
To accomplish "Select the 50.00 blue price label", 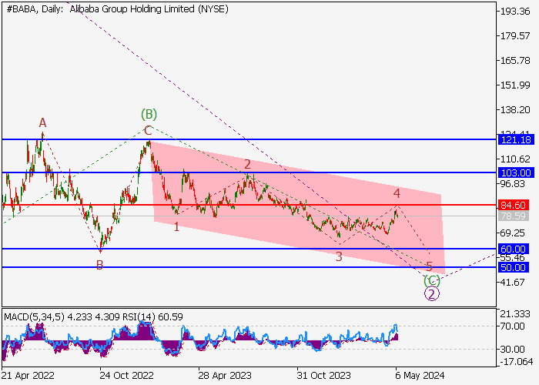I will pyautogui.click(x=513, y=267).
